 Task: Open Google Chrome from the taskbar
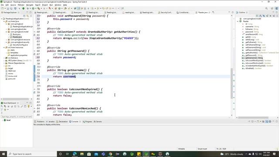(110, 154)
